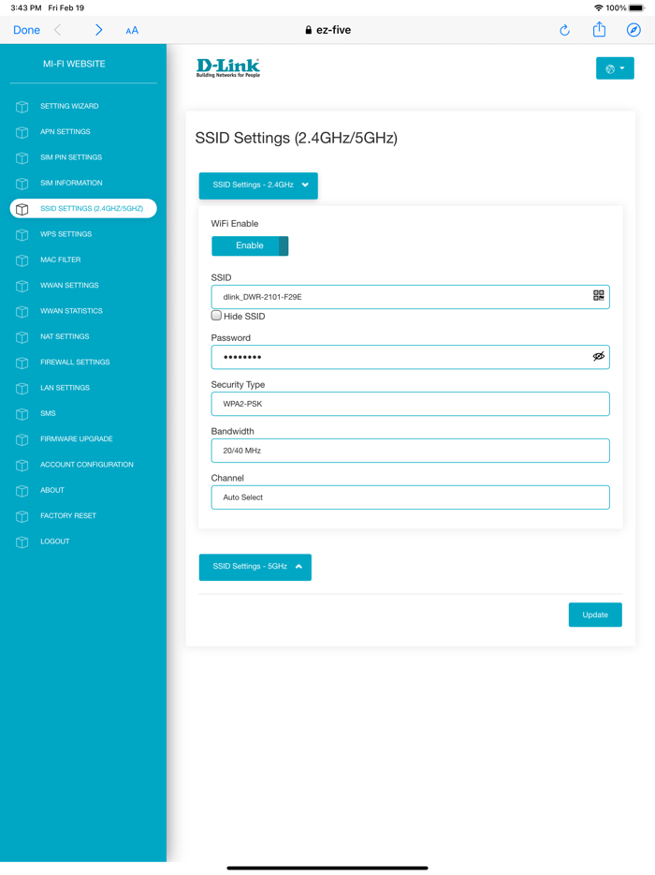
Task: Open Setting Wizard menu item
Action: (x=69, y=106)
